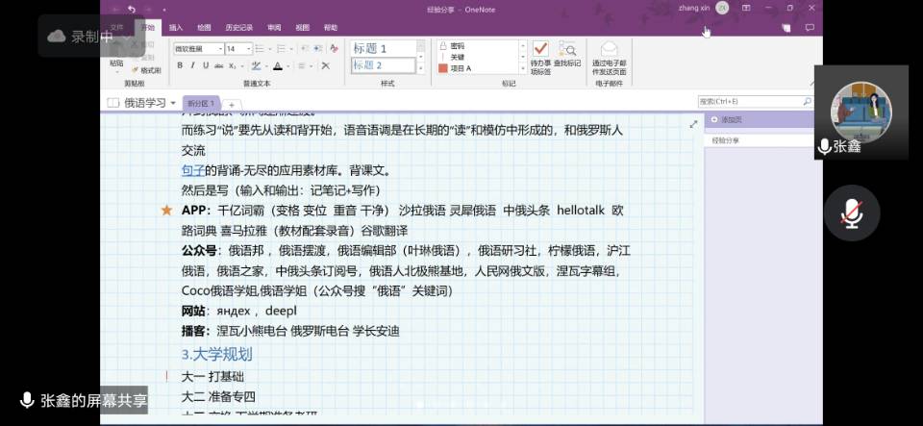Apply the 标题 1 heading style

pos(382,48)
